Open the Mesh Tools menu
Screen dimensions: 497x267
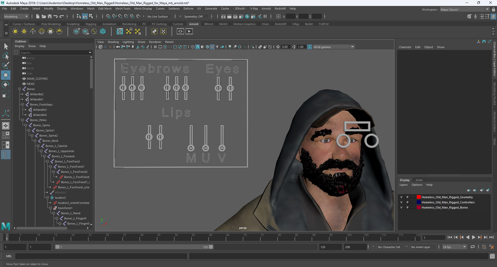pos(123,9)
